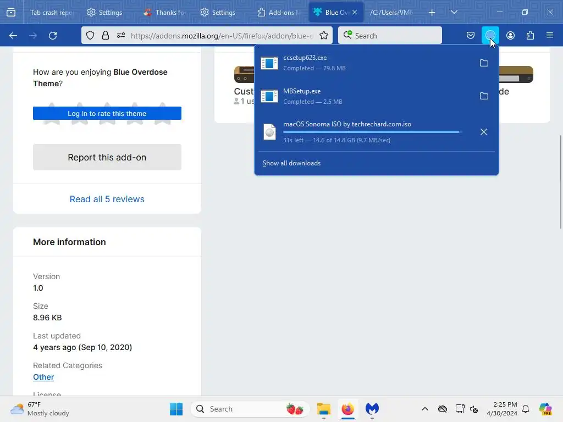Cancel macOS Sonoma ISO download
Image resolution: width=563 pixels, height=422 pixels.
[484, 132]
